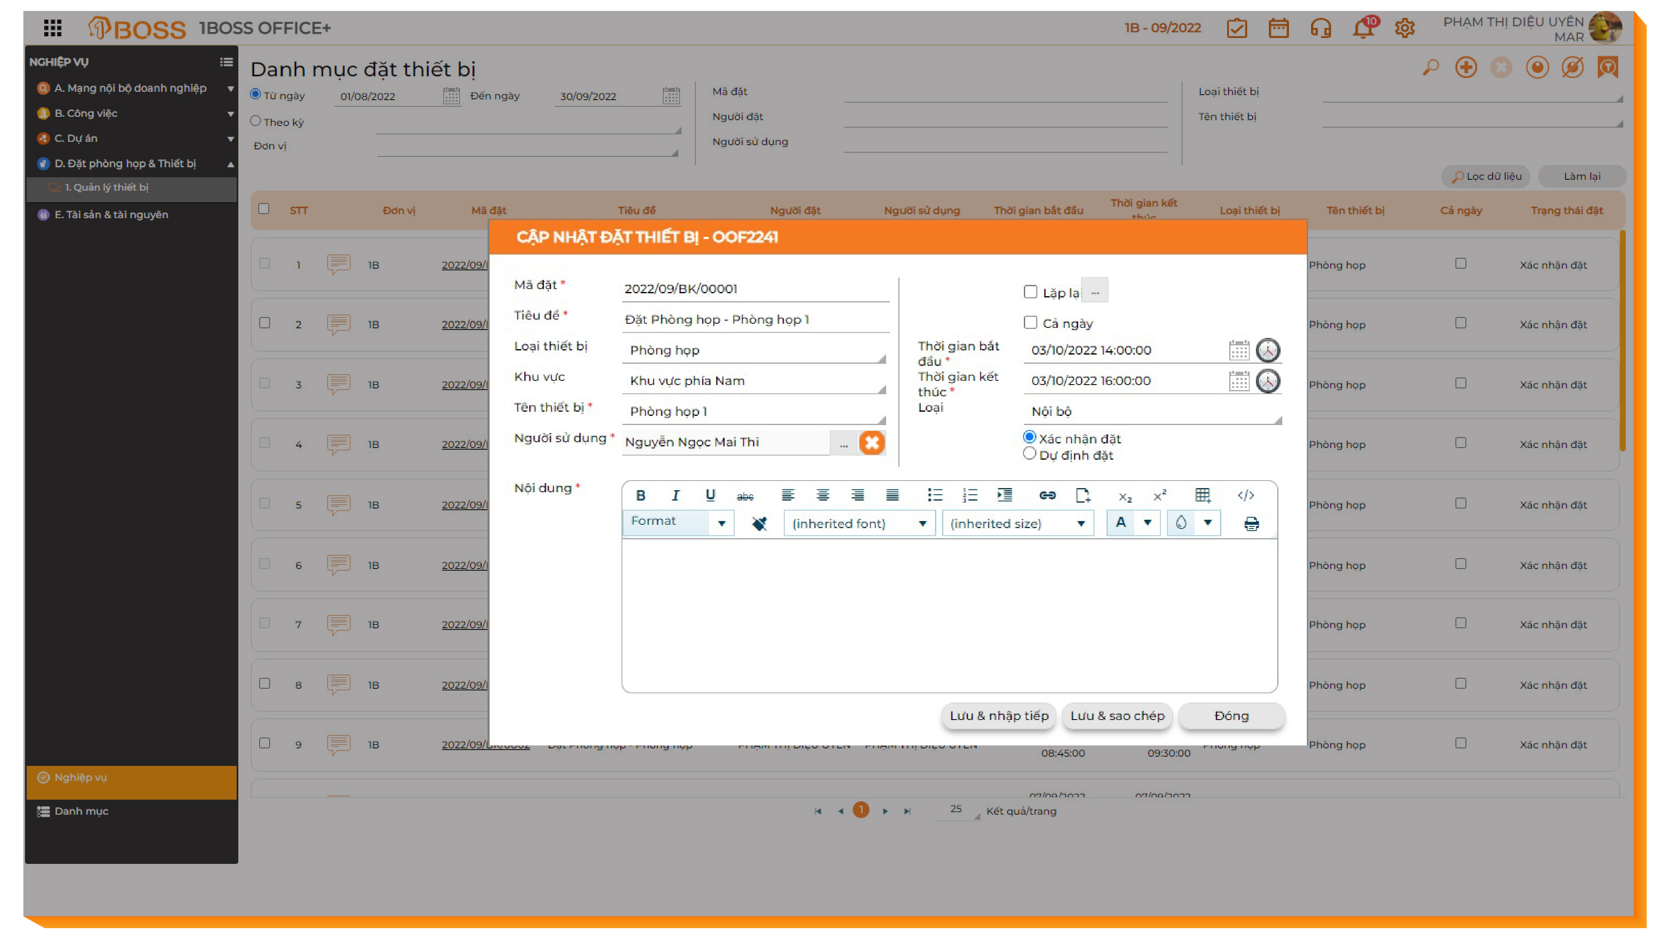Image resolution: width=1670 pixels, height=939 pixels.
Task: Open clock picker for start time
Action: [1267, 350]
